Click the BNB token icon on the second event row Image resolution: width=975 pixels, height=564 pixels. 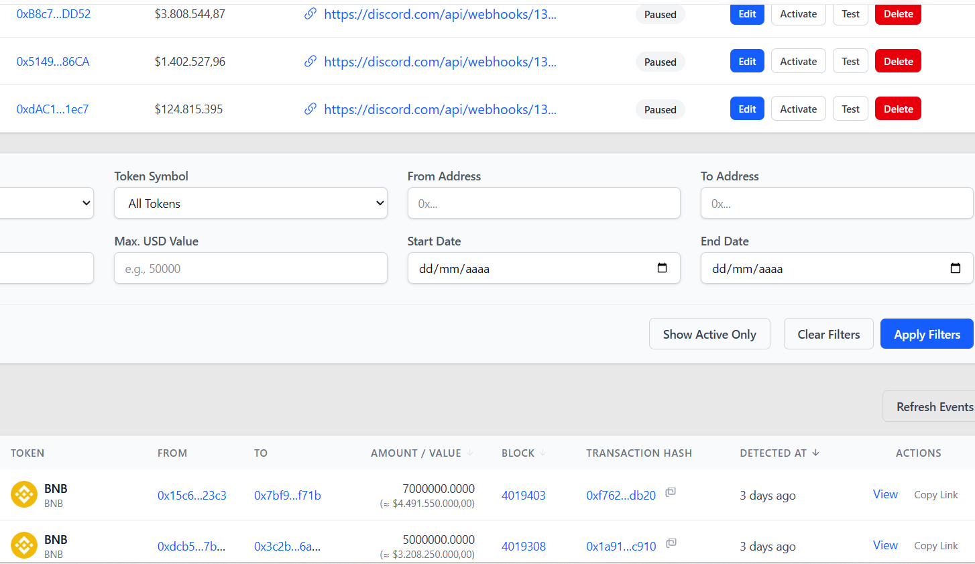(24, 545)
